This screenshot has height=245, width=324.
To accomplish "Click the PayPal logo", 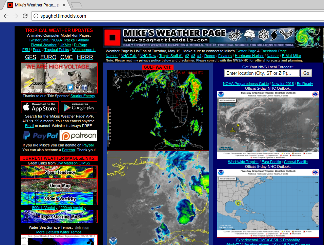I will [40, 136].
